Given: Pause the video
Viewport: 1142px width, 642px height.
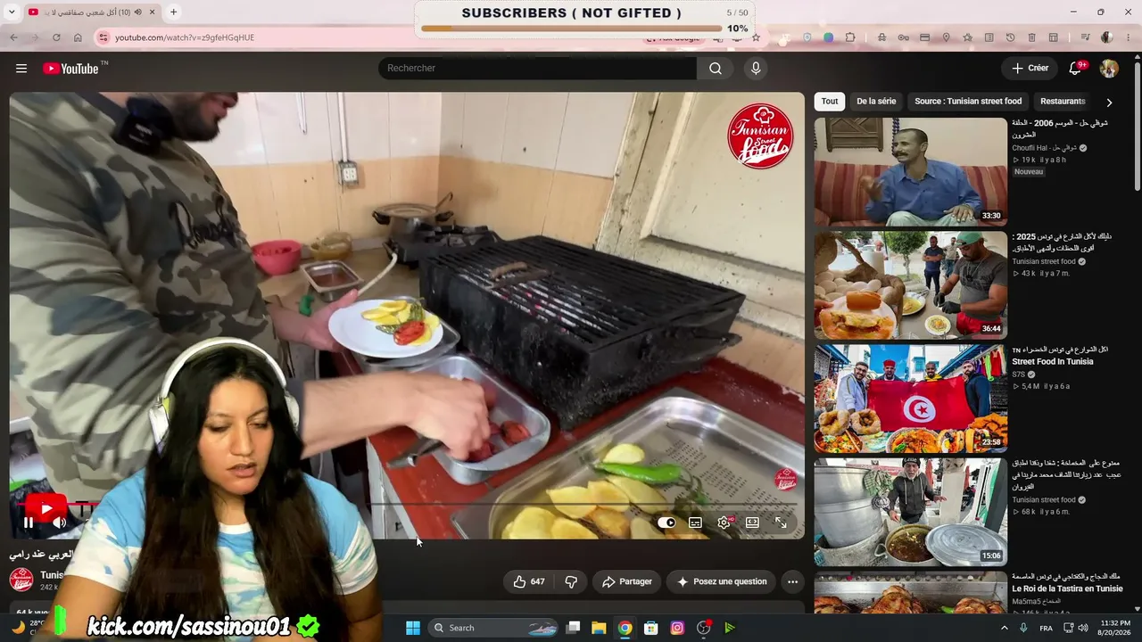Looking at the screenshot, I should (x=29, y=523).
